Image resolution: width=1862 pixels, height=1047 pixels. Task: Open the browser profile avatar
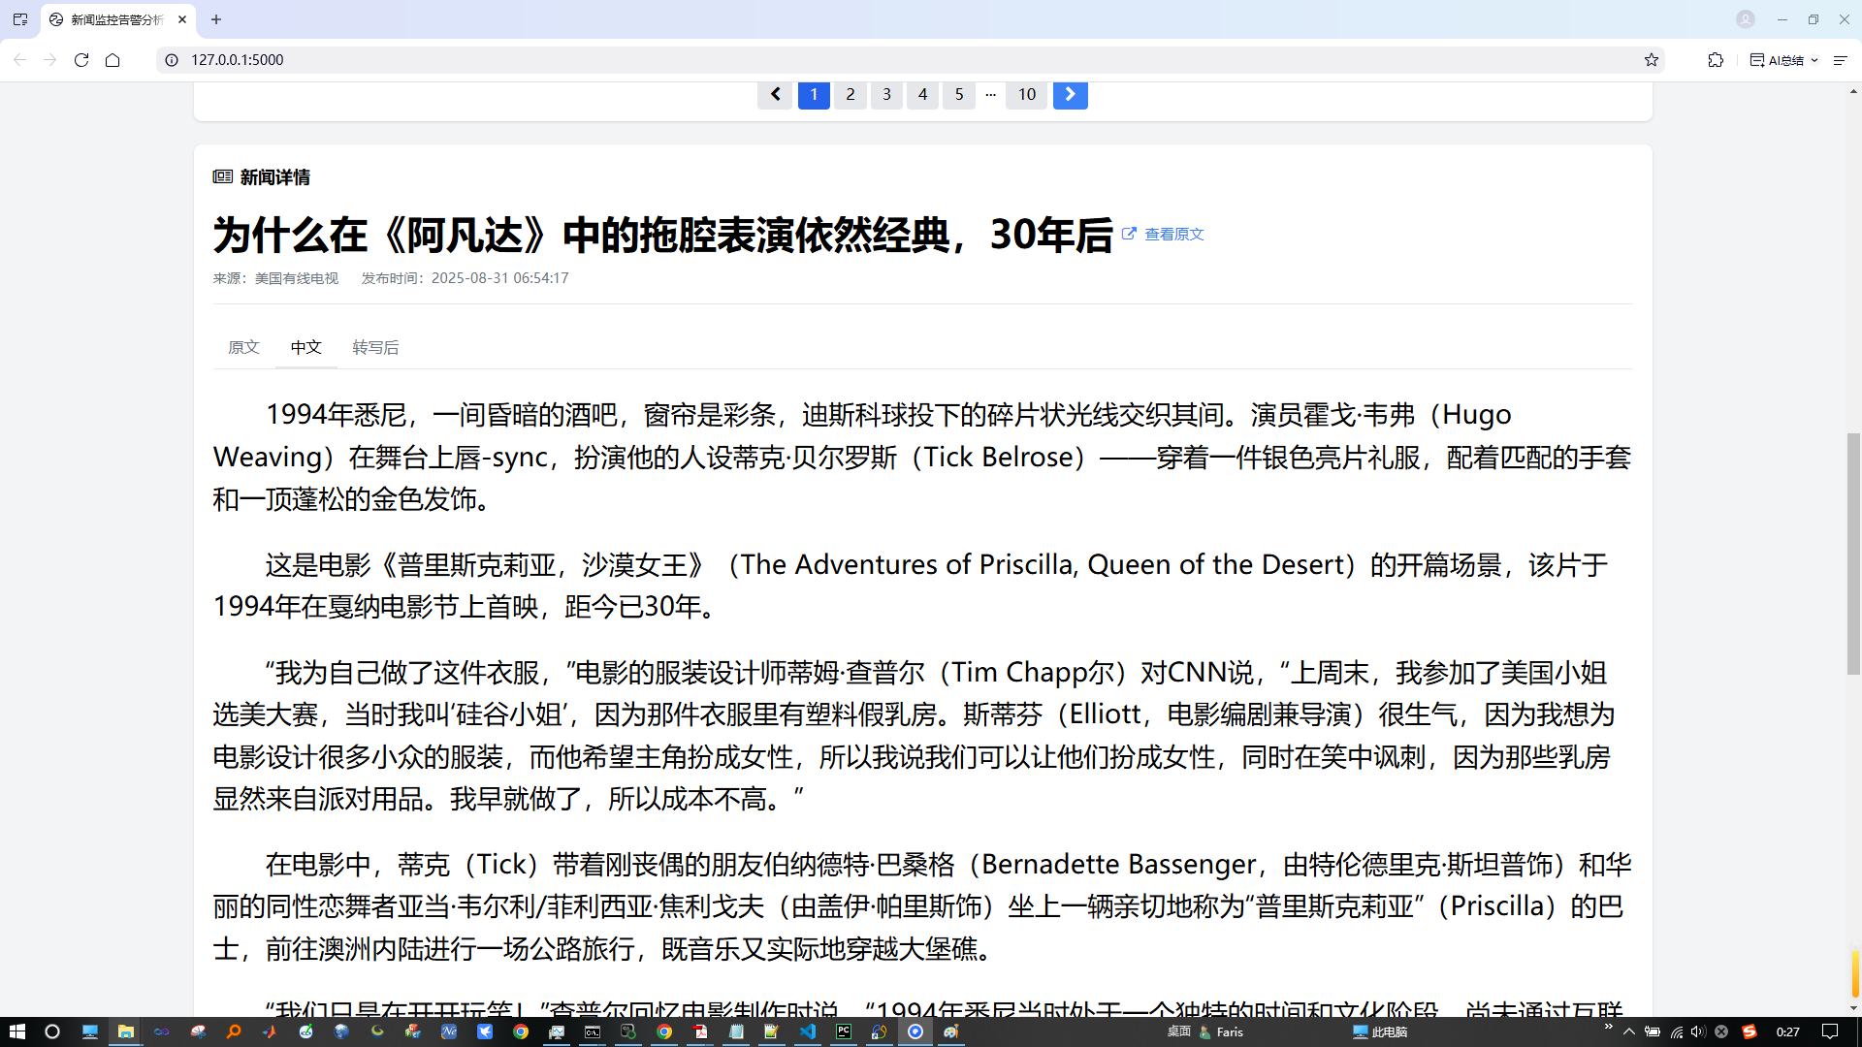pos(1746,19)
